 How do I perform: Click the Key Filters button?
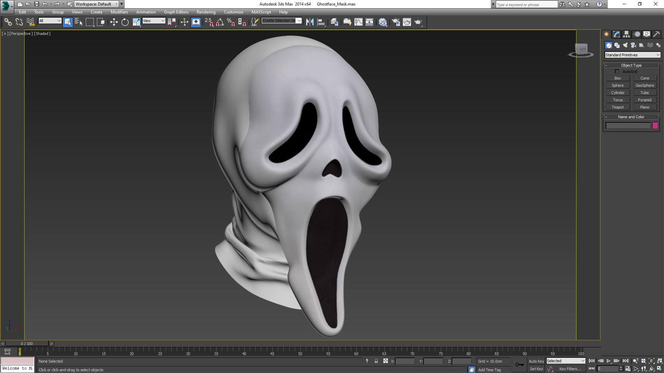click(x=570, y=369)
